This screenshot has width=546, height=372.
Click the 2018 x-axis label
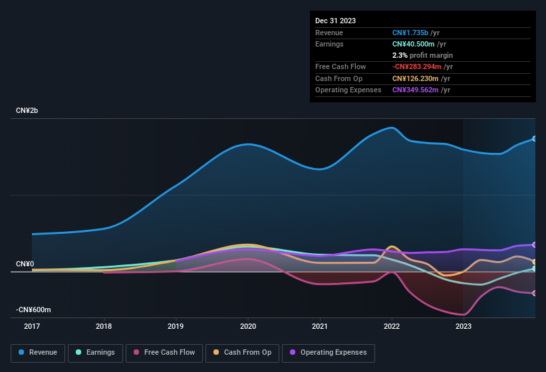(x=104, y=326)
